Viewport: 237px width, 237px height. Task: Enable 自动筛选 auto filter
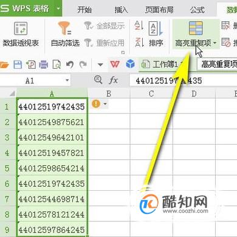coord(65,34)
